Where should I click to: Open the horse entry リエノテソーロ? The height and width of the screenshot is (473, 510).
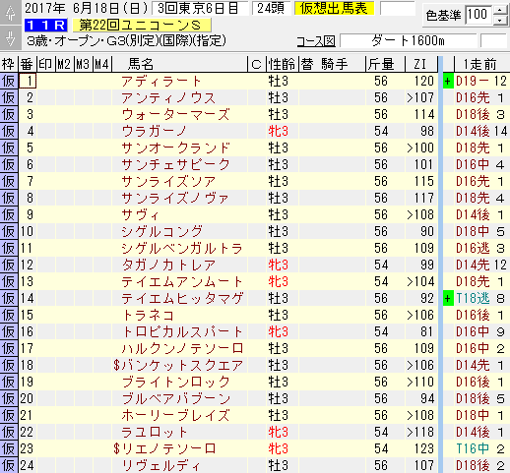point(164,448)
